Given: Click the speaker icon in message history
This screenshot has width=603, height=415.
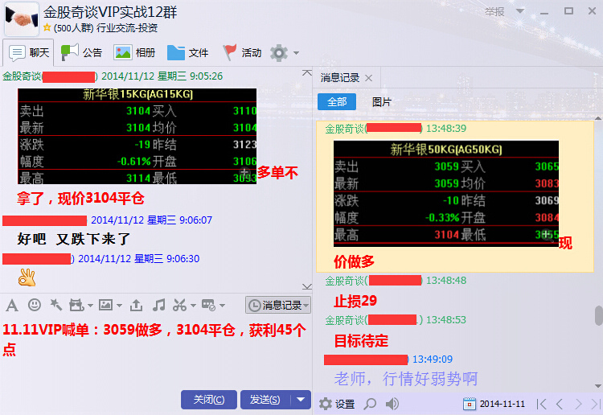Looking at the screenshot, I should (x=392, y=404).
